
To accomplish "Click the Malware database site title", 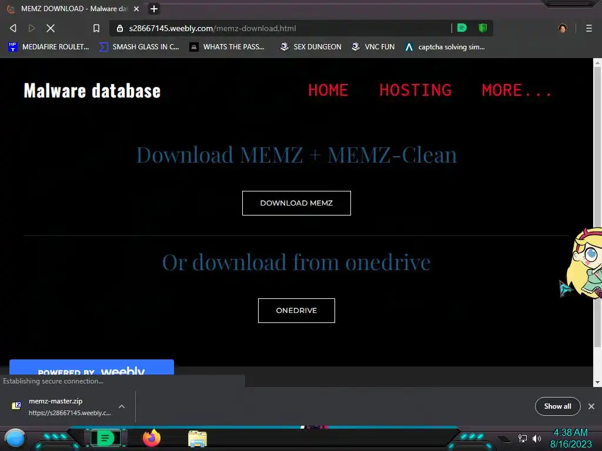I will point(92,91).
